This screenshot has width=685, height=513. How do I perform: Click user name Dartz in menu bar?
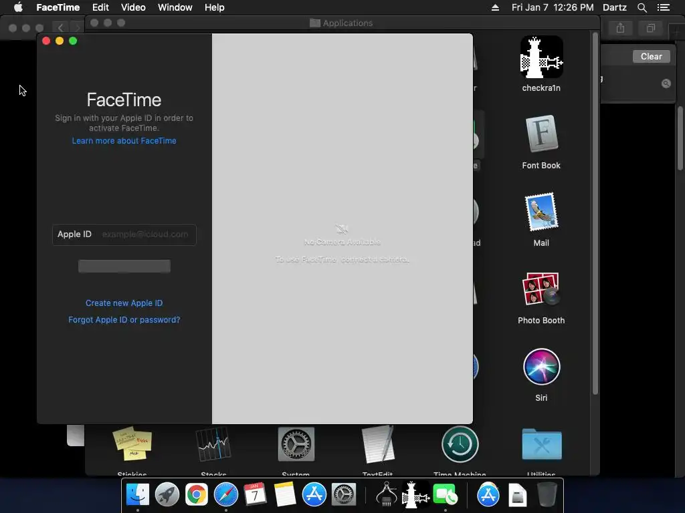tap(615, 7)
